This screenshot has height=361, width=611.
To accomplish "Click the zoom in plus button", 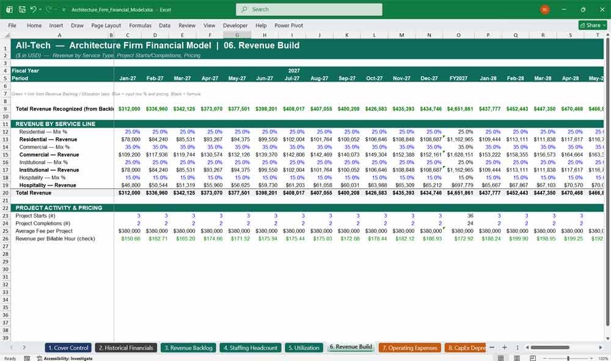I will (591, 359).
